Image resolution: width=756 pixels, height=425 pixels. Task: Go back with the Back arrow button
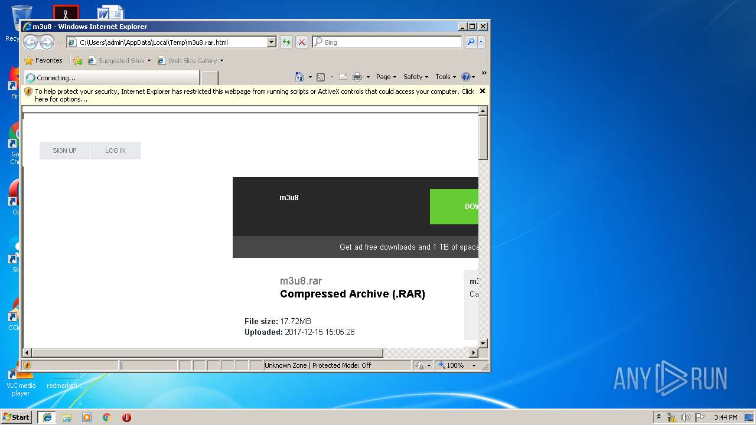click(30, 42)
